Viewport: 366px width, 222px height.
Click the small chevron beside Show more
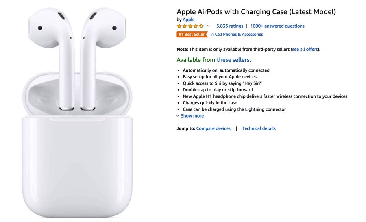pos(178,116)
